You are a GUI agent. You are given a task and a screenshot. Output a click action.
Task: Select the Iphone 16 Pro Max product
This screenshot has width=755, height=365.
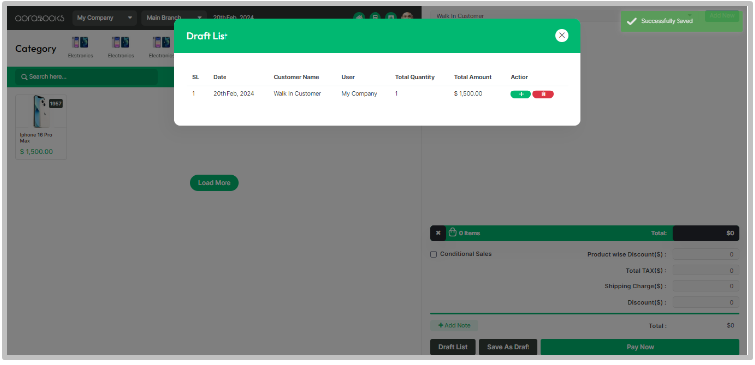41,127
